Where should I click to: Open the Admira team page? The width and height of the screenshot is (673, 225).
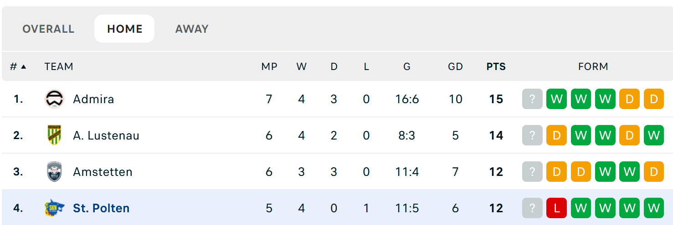click(93, 99)
